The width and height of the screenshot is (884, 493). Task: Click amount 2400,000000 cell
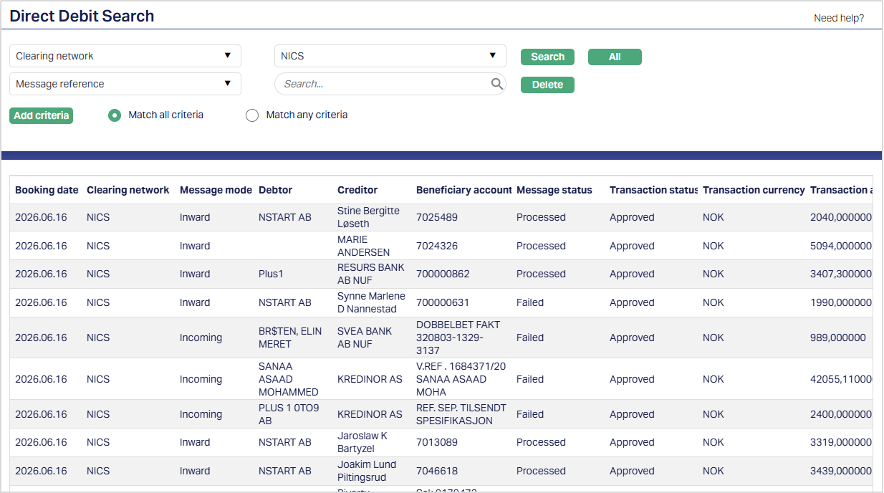(x=841, y=414)
